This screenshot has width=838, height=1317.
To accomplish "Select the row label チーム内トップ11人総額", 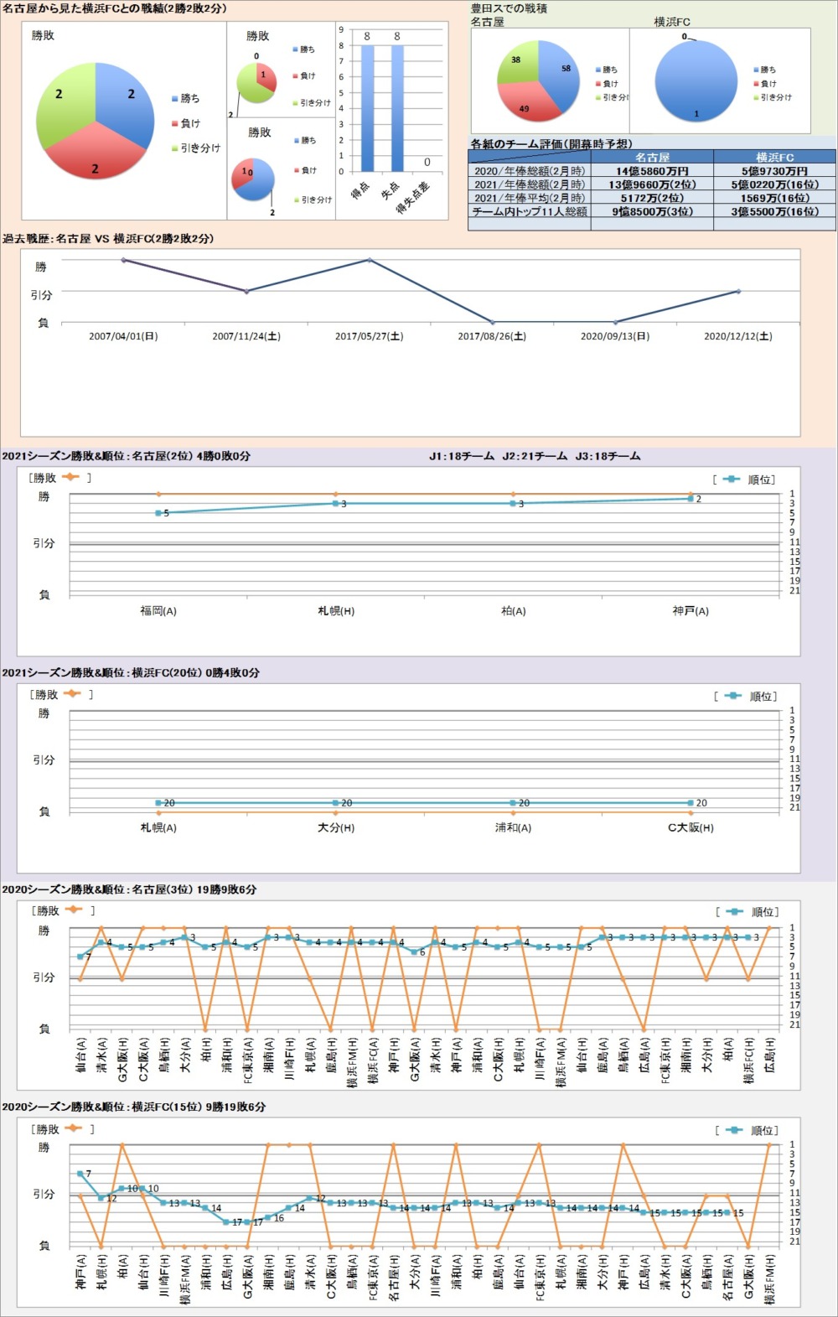I will tap(530, 211).
